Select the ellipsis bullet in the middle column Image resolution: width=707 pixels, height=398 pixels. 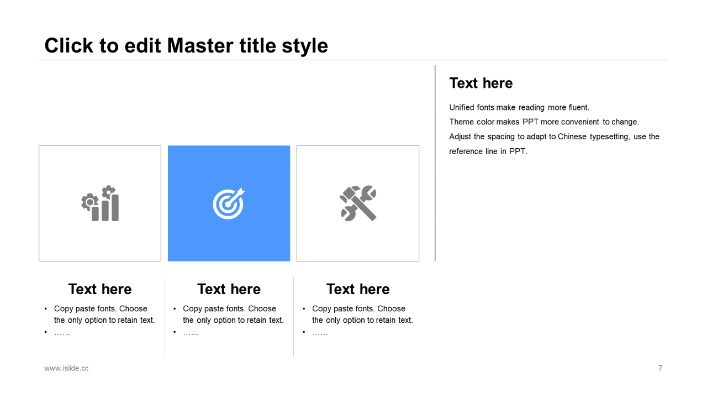pos(191,333)
